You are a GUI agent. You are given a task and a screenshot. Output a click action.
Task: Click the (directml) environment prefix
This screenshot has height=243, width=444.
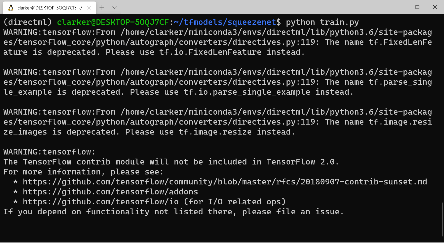[x=28, y=22]
